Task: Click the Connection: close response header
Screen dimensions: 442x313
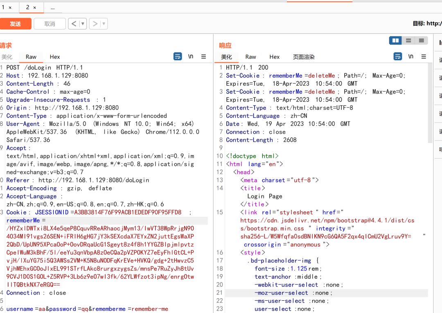Action: coord(256,132)
